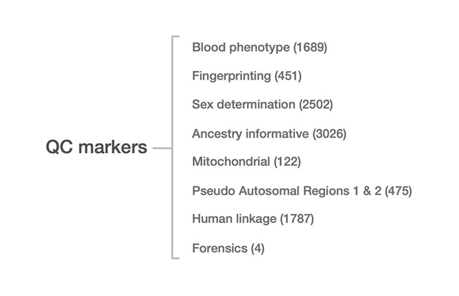The width and height of the screenshot is (459, 296).
Task: Click the 475 count for Pseudo Autosomal Regions
Action: point(399,191)
